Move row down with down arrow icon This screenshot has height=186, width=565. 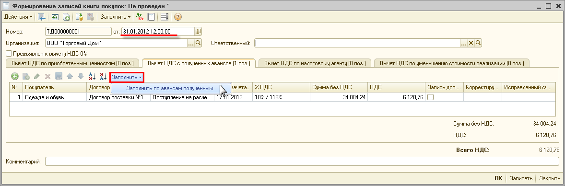pyautogui.click(x=81, y=76)
